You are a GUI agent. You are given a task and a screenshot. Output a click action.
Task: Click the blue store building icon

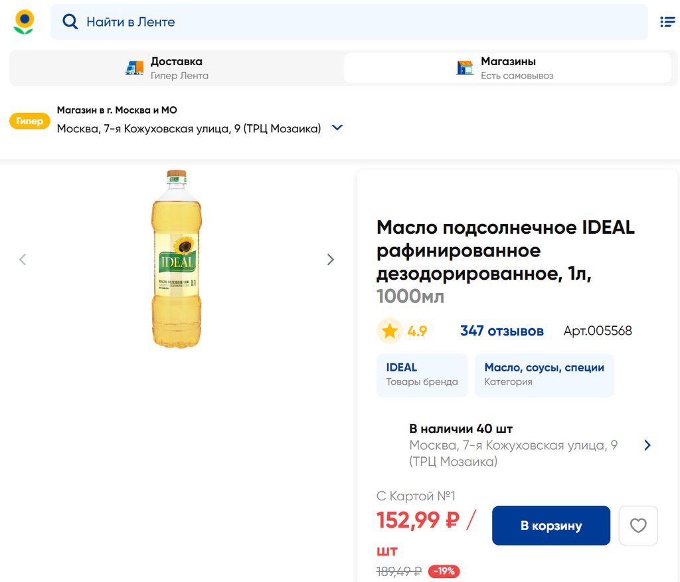[465, 68]
